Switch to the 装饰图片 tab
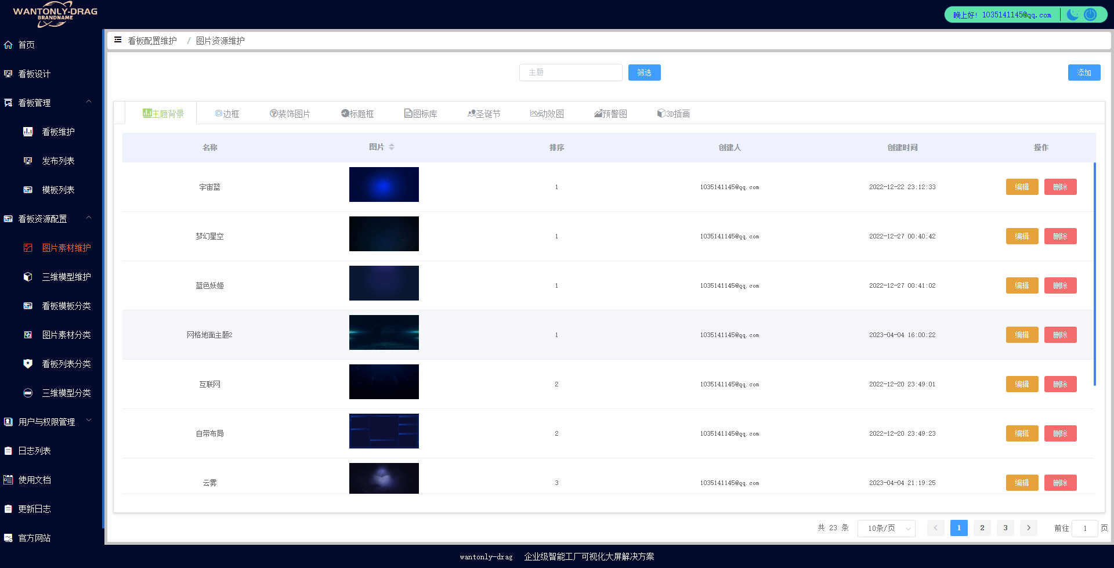 pyautogui.click(x=290, y=114)
